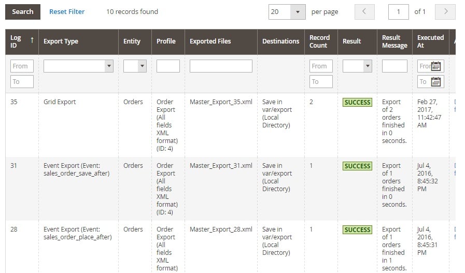Screen dimensions: 465x273
Task: Click the Reset Filter link
Action: point(67,11)
